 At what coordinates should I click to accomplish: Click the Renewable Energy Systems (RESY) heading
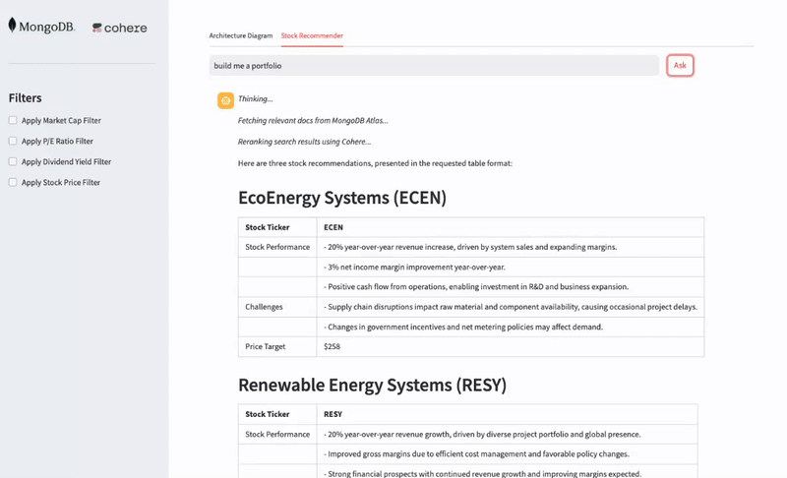(x=372, y=385)
